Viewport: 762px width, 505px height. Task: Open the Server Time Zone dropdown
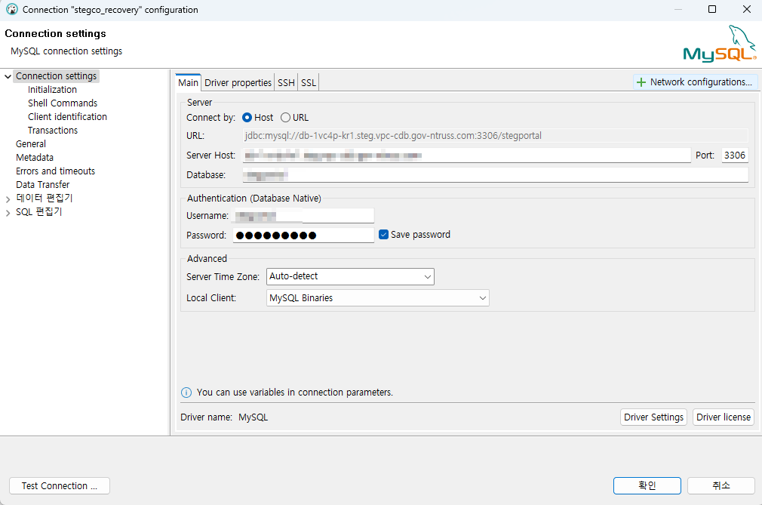click(350, 277)
